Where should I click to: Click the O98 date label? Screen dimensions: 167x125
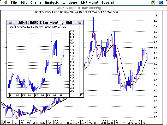124,123
